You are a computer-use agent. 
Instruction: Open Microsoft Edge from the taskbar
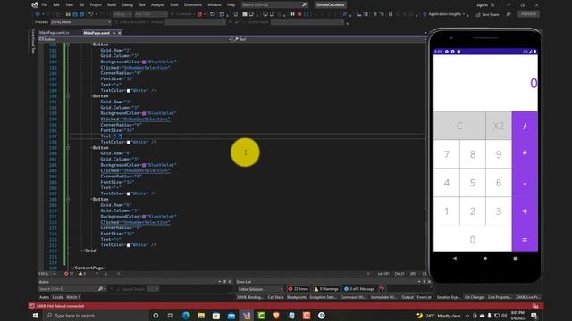(186, 316)
